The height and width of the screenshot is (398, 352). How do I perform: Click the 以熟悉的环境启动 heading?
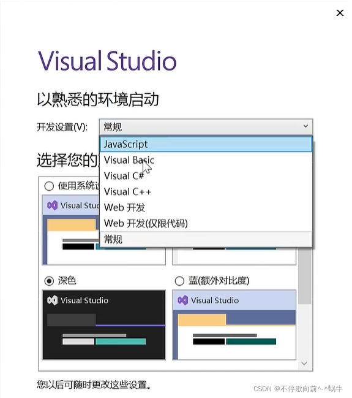[98, 99]
